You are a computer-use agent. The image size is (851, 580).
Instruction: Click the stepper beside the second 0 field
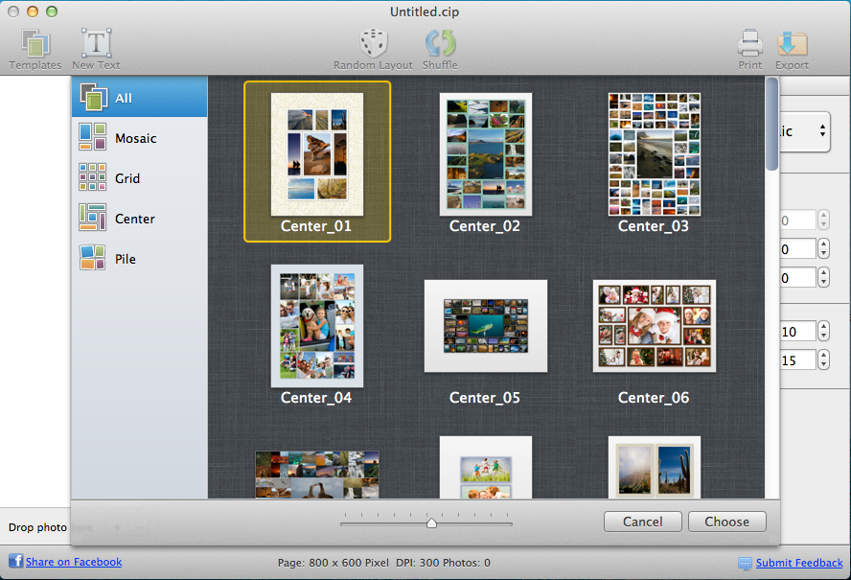pos(824,248)
